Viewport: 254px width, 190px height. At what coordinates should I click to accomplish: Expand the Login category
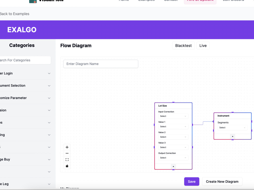click(25, 73)
